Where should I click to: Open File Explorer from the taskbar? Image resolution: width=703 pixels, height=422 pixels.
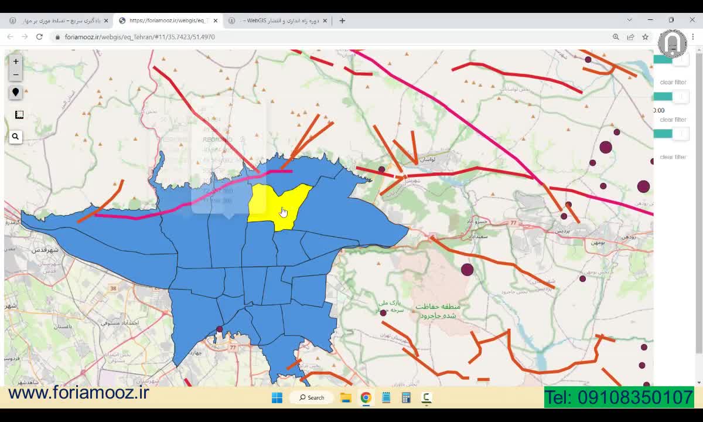pos(346,397)
